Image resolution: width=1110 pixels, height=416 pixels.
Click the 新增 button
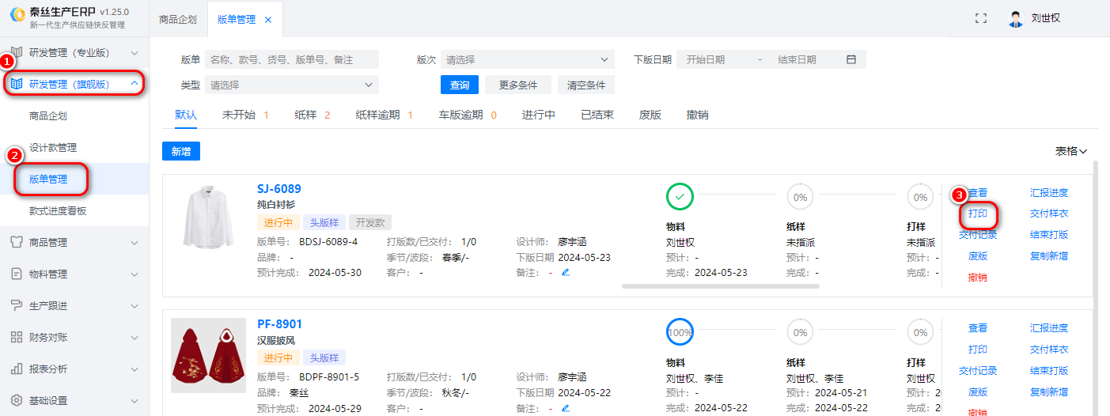point(181,151)
